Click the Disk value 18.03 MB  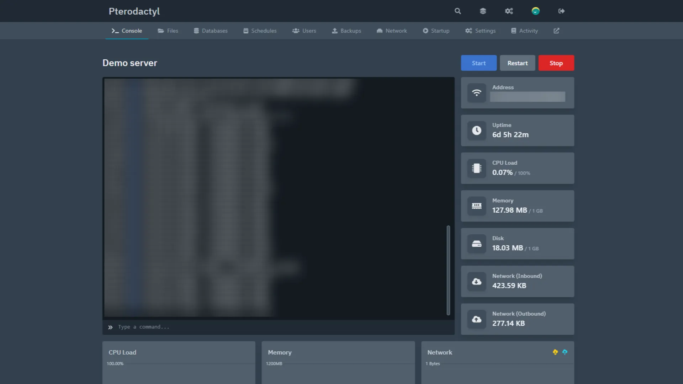tap(508, 248)
